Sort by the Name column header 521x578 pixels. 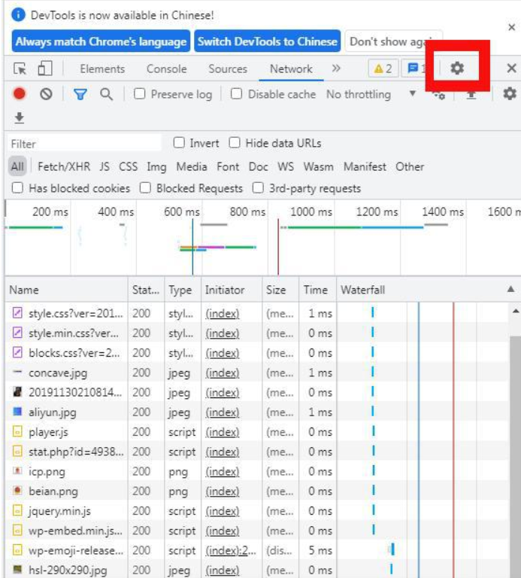coord(66,290)
